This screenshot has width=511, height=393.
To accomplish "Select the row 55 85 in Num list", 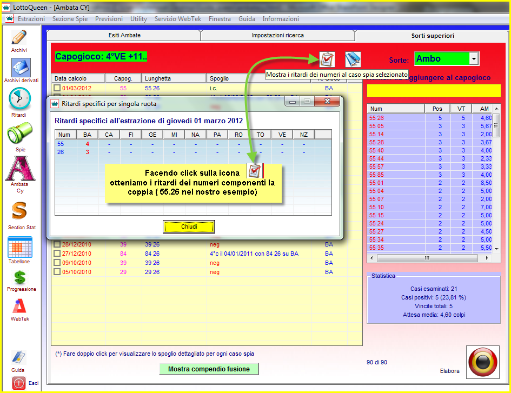I will [429, 175].
